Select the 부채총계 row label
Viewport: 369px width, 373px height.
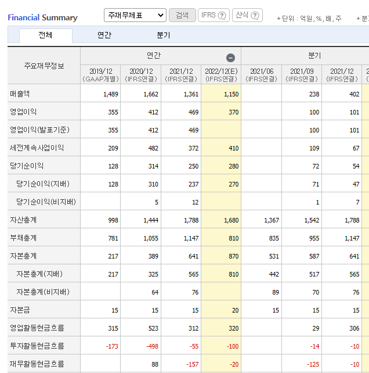pos(23,238)
